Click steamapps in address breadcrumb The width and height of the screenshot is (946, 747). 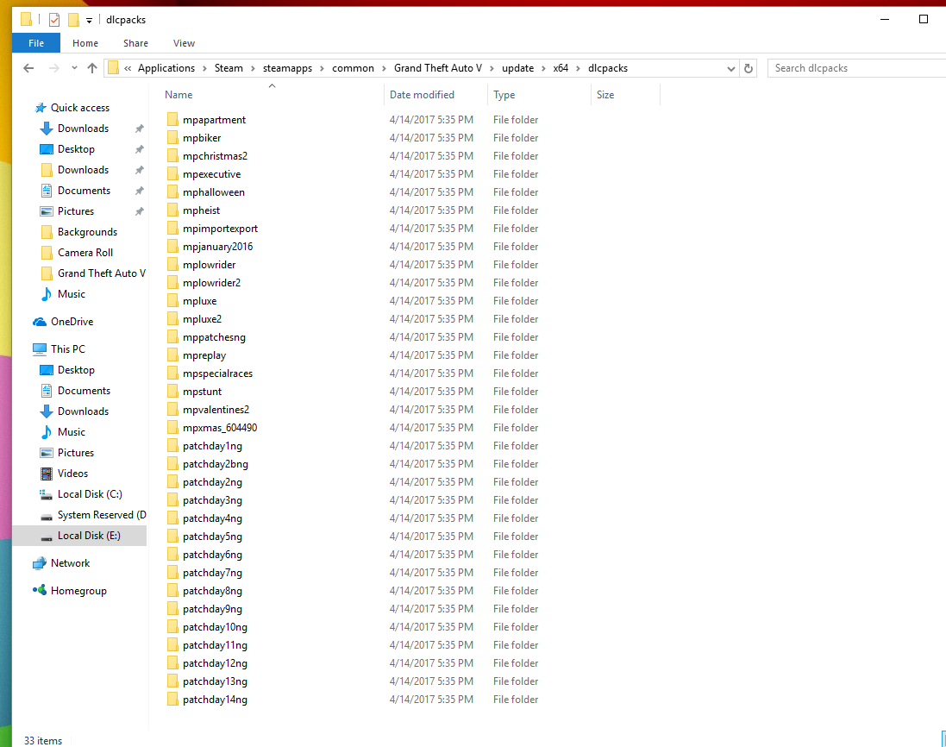(287, 68)
